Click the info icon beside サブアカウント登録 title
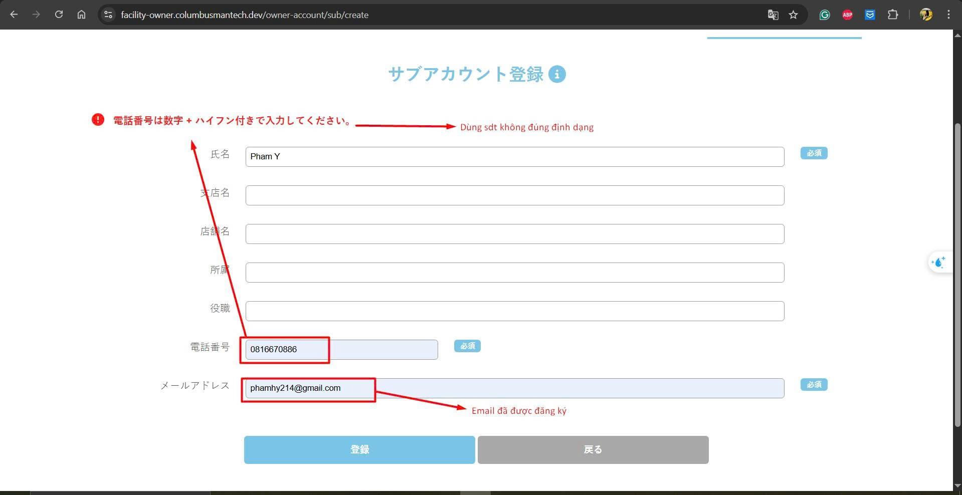The height and width of the screenshot is (495, 962). (557, 74)
